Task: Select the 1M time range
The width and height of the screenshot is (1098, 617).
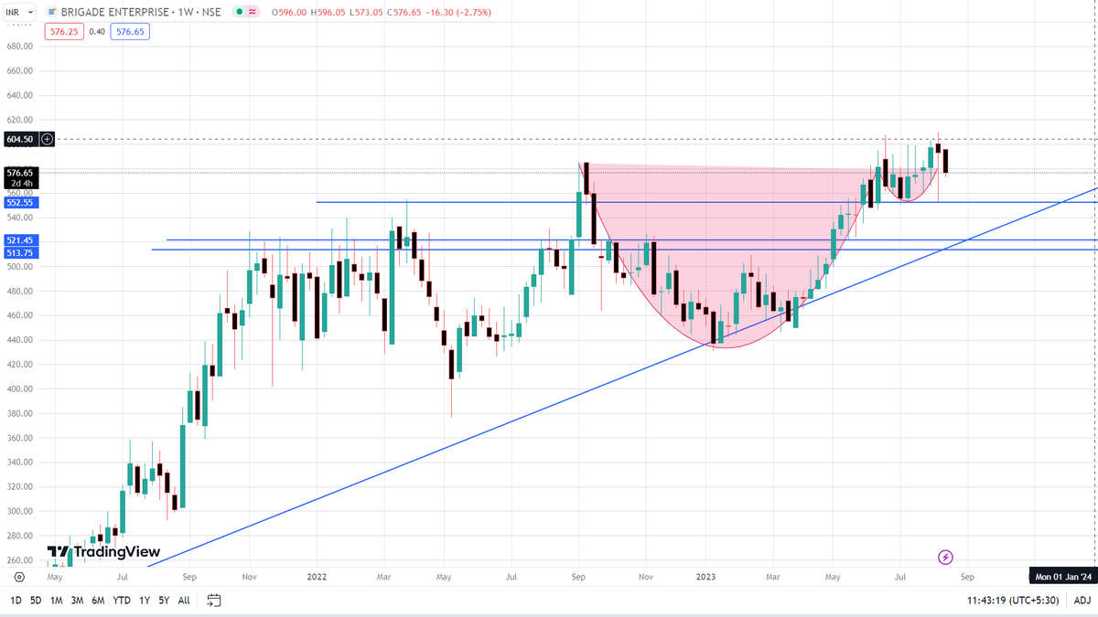Action: point(56,601)
